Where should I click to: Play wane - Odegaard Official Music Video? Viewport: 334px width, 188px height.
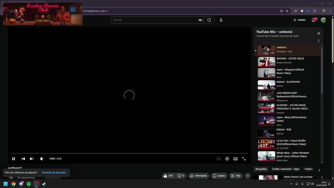[x=287, y=73]
